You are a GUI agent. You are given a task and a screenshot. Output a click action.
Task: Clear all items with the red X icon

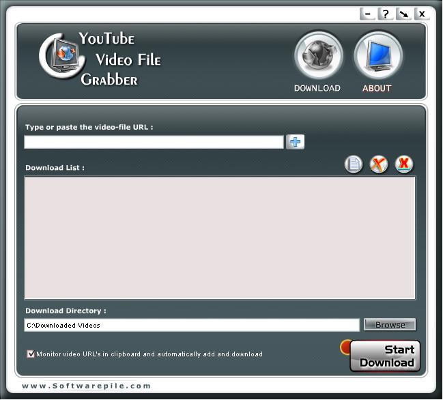tap(404, 164)
